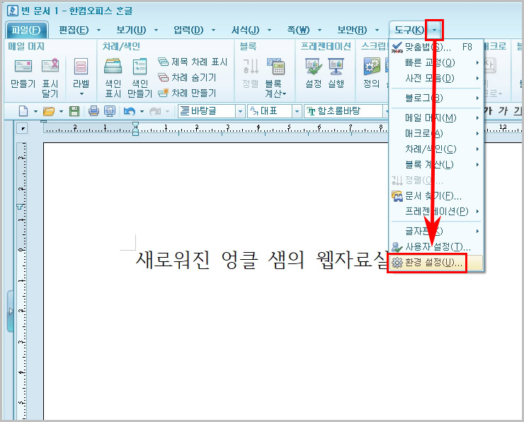The height and width of the screenshot is (422, 524).
Task: Click the open folder icon
Action: [49, 111]
